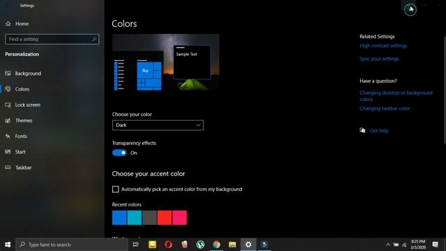
Task: Click the Get help link
Action: point(379,131)
